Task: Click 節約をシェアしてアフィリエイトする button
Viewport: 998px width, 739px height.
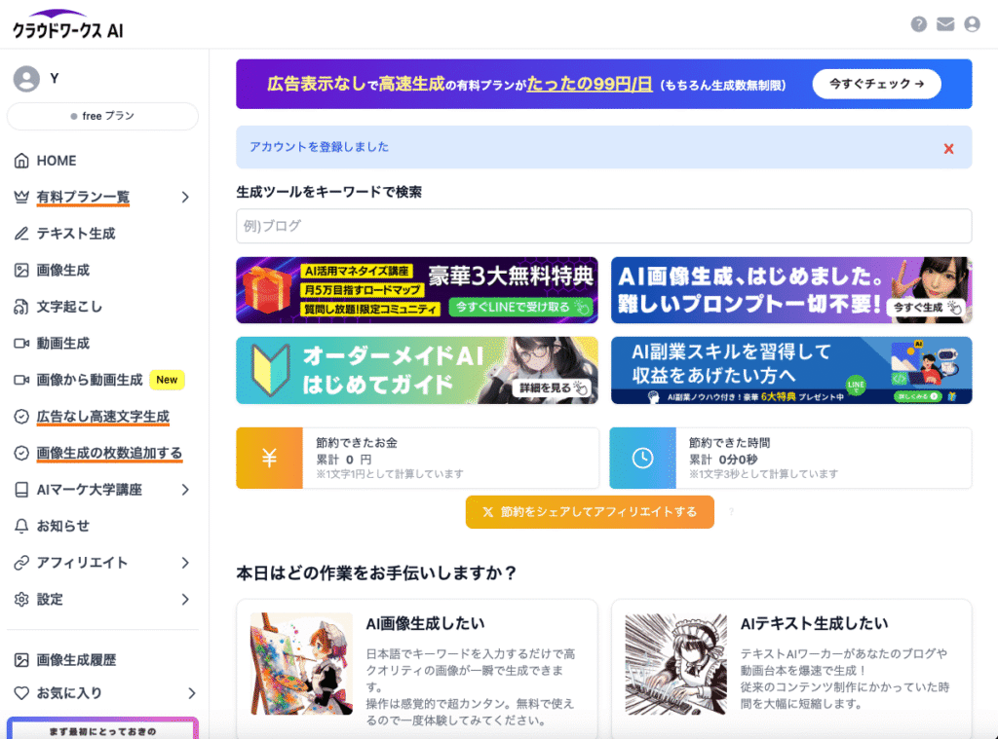Action: point(590,512)
